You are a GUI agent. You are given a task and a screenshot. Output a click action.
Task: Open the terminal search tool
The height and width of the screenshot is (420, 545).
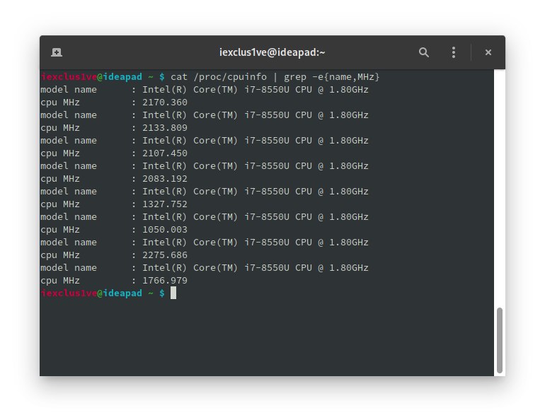424,52
